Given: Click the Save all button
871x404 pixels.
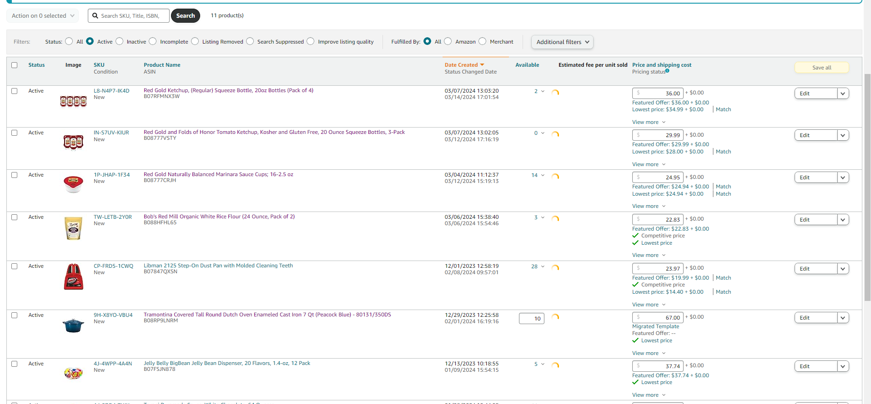Looking at the screenshot, I should point(821,68).
